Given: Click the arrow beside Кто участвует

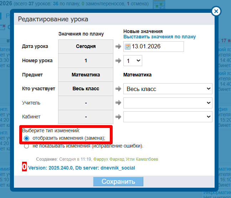Looking at the screenshot, I should click(118, 89).
